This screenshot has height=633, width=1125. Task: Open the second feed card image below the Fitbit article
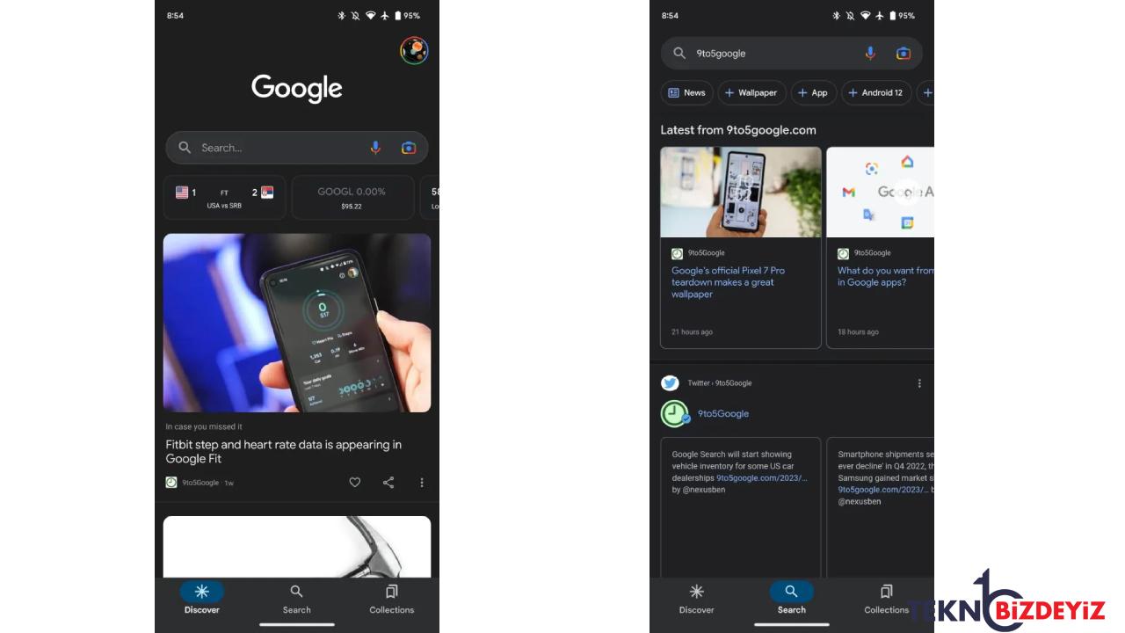(x=297, y=546)
